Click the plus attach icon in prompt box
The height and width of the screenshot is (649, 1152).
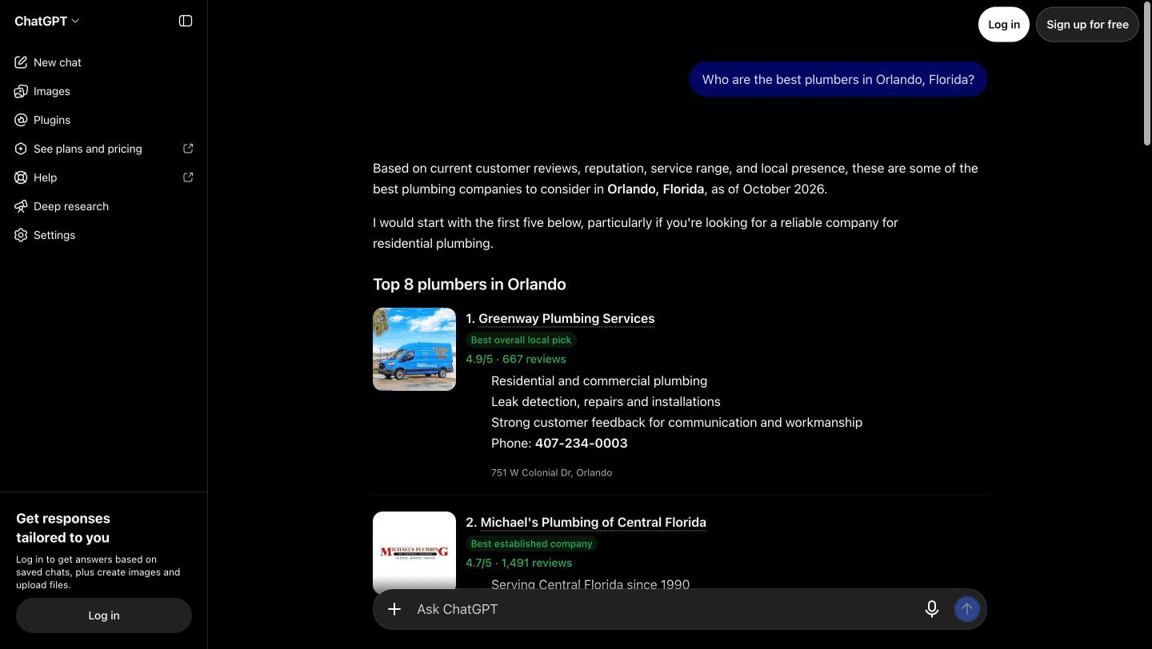394,609
